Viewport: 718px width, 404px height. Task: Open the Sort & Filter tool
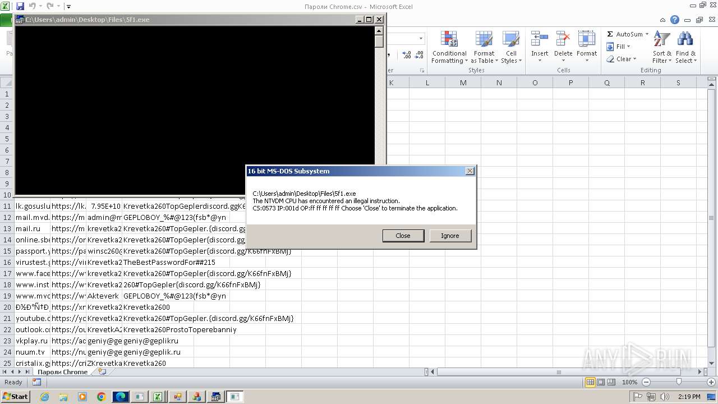662,48
